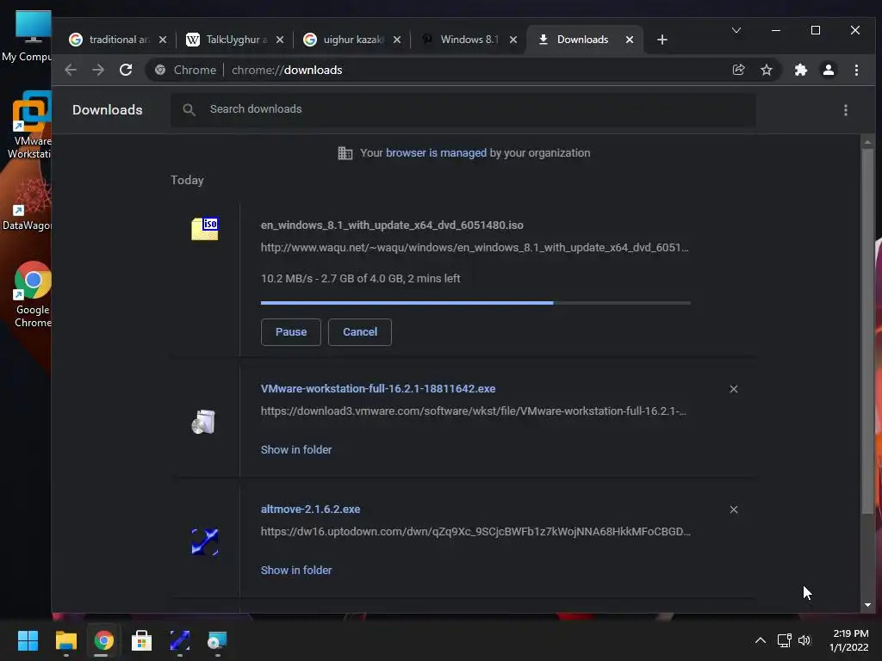Image resolution: width=882 pixels, height=661 pixels.
Task: Close the Windows 8.1 tab
Action: click(x=513, y=40)
